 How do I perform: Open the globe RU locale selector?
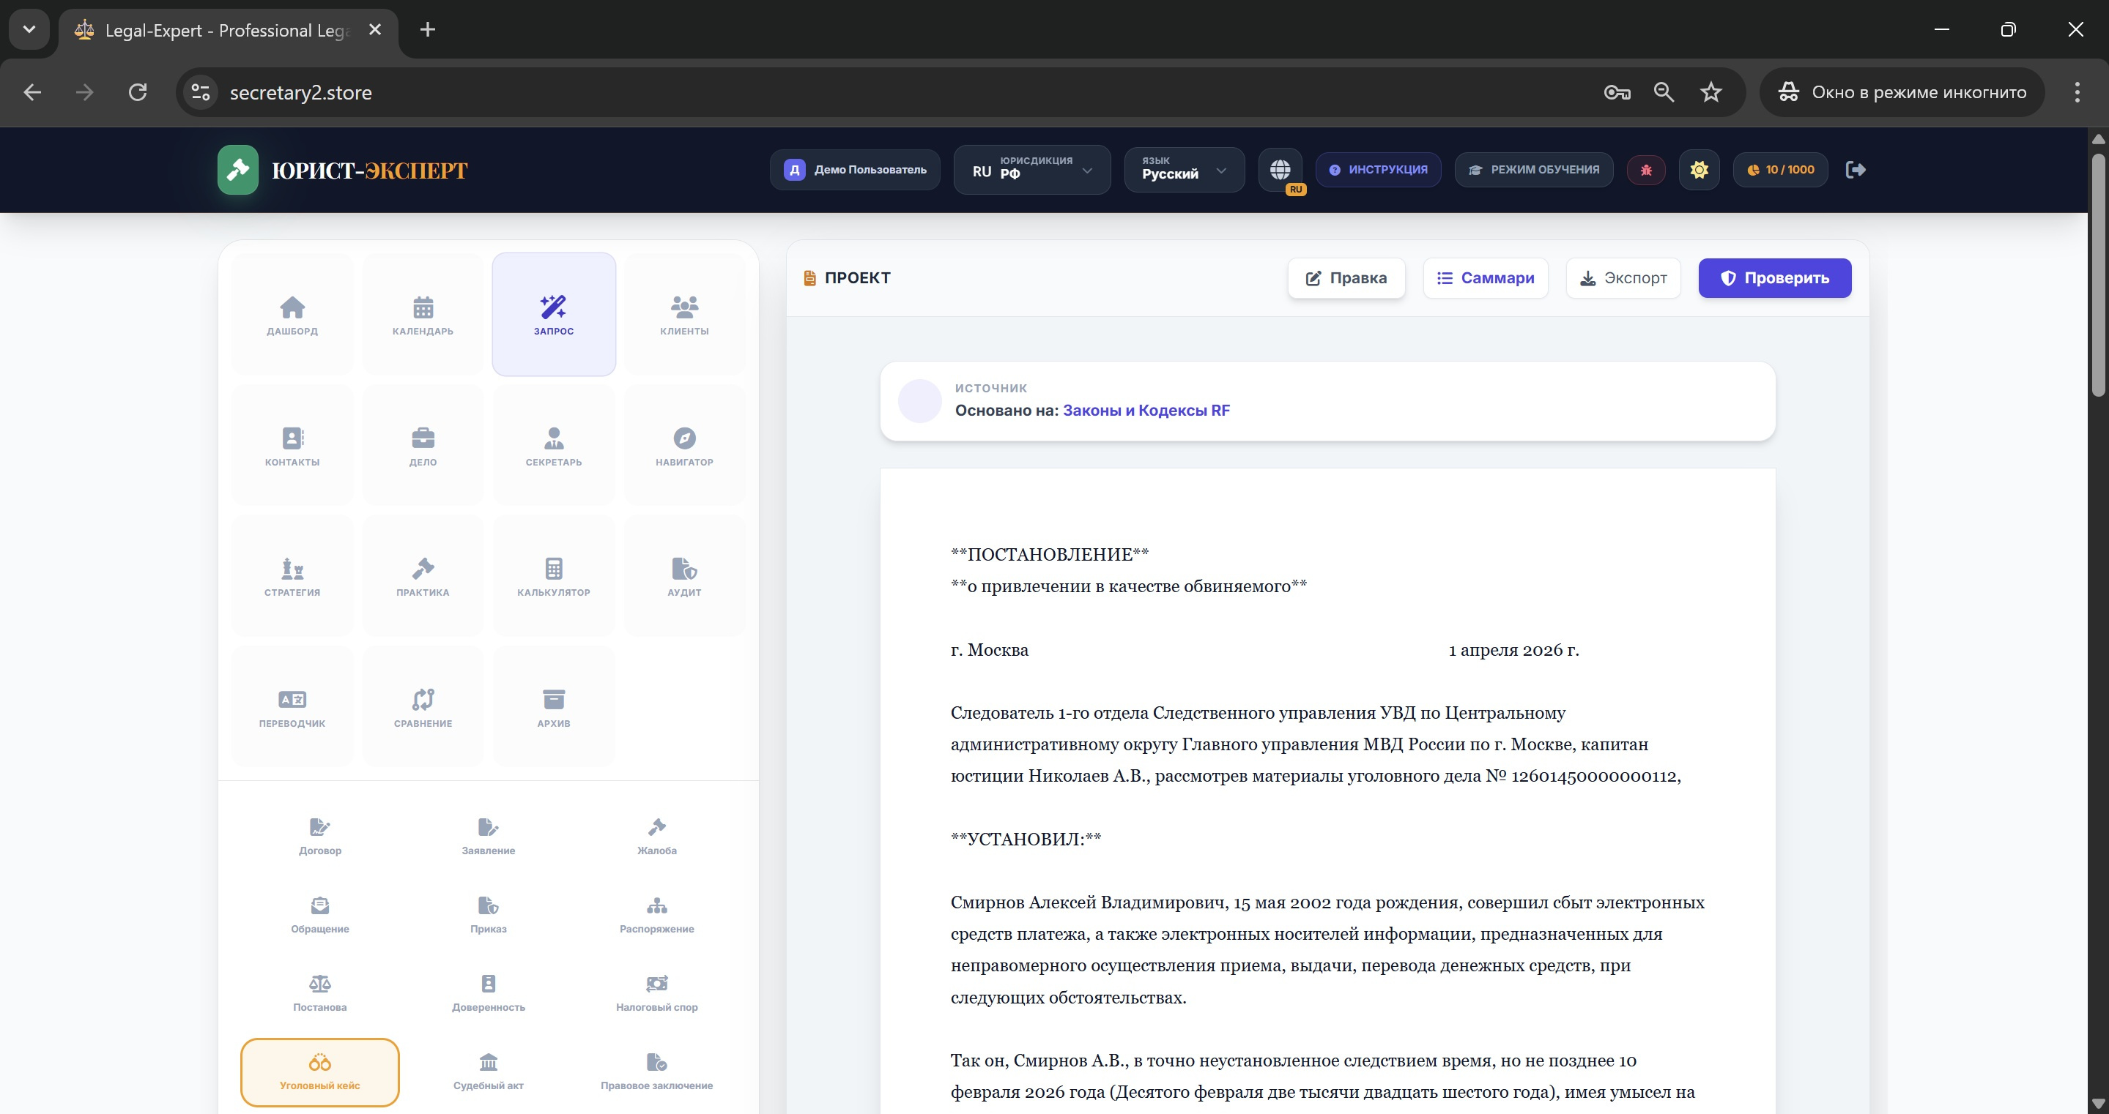[x=1280, y=169]
